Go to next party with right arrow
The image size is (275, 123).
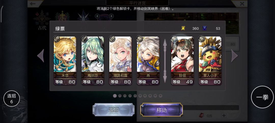234,56
